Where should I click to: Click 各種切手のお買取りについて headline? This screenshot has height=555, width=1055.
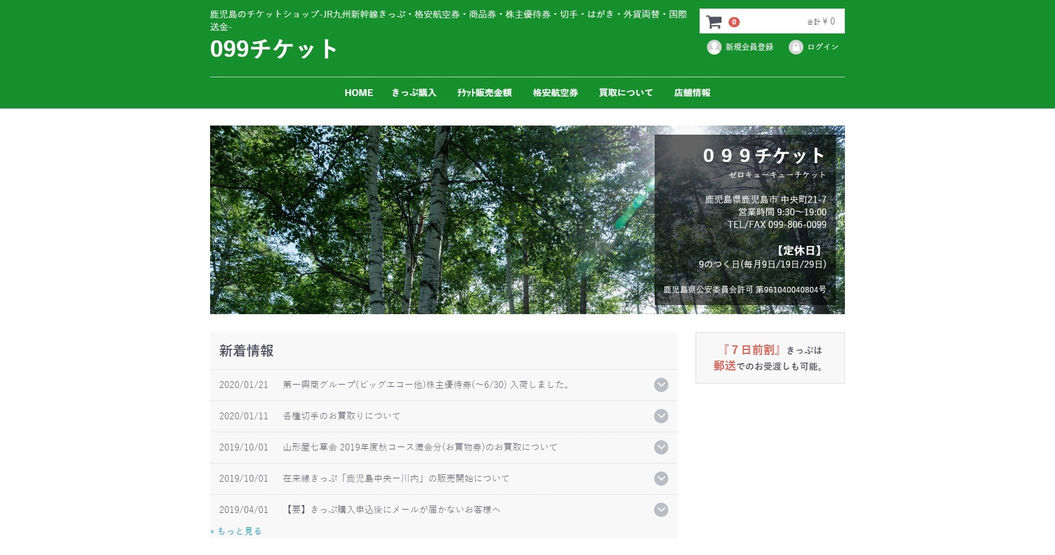pos(342,416)
